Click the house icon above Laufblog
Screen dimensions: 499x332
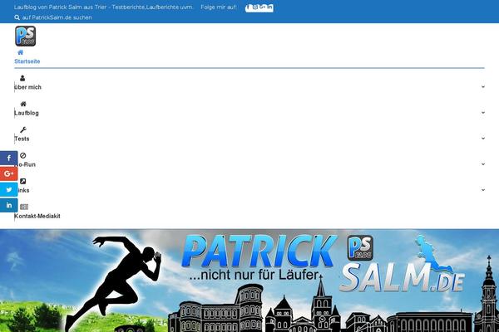[x=23, y=104]
